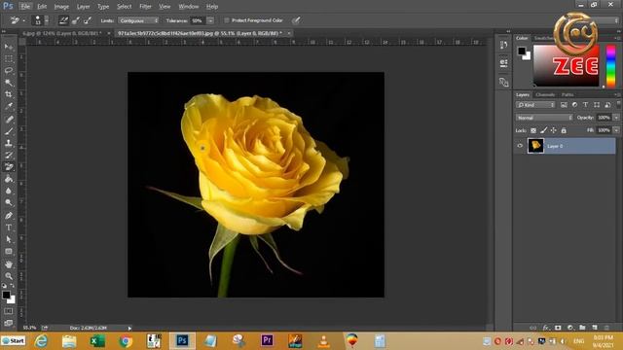The height and width of the screenshot is (350, 623).
Task: Toggle Lock all
Action: [564, 130]
